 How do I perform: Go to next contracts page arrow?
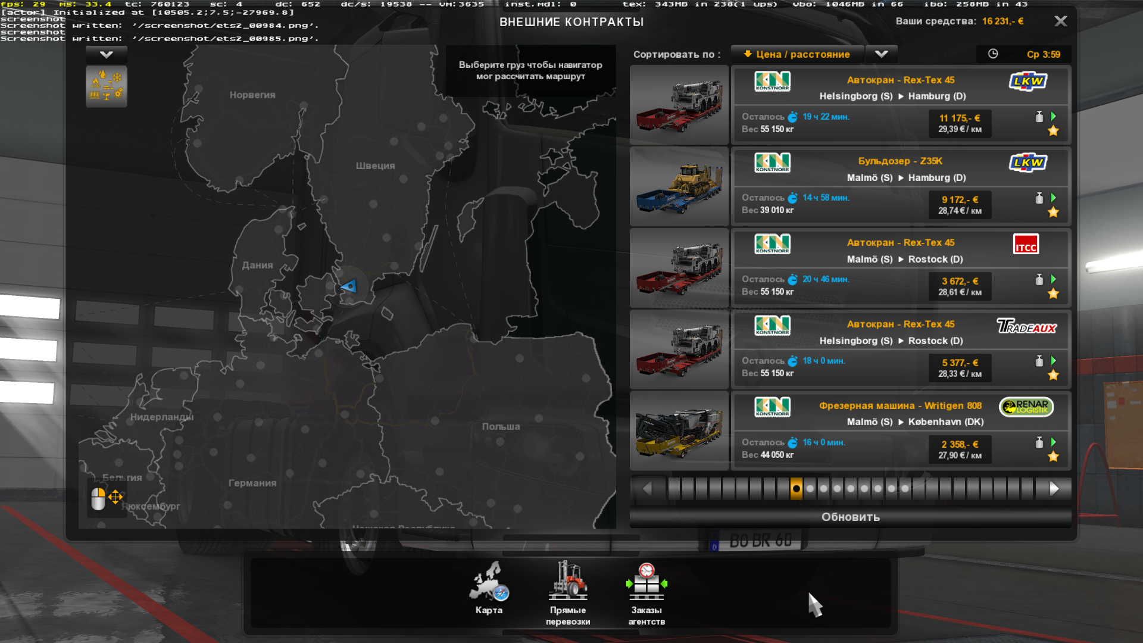(x=1054, y=489)
